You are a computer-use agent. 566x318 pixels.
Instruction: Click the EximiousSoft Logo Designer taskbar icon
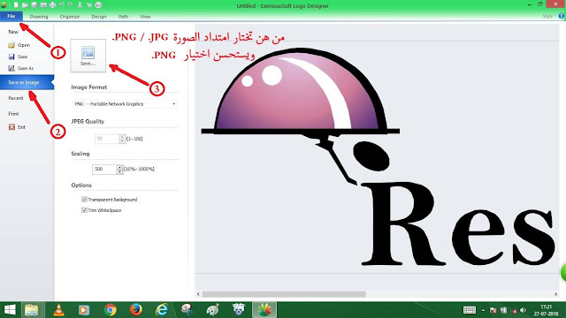coord(264,310)
